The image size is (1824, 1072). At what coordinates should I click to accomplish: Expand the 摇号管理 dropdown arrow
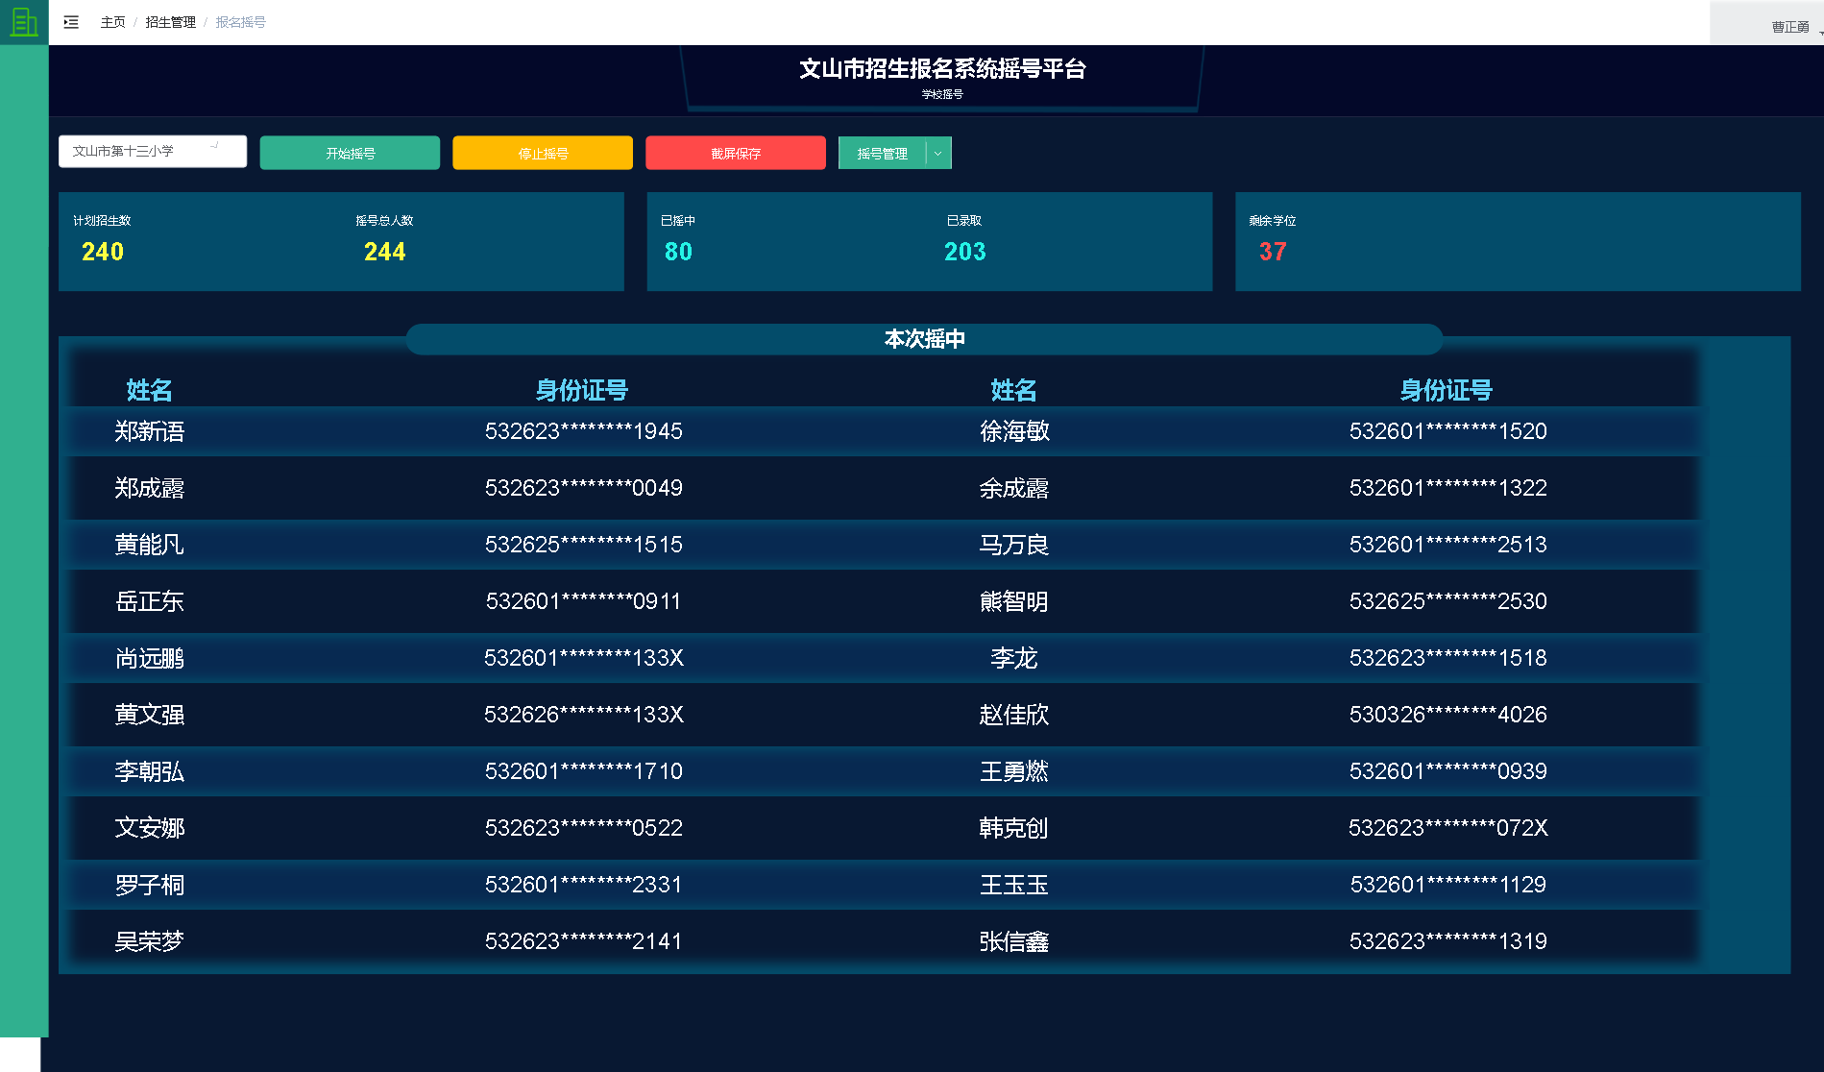(938, 153)
